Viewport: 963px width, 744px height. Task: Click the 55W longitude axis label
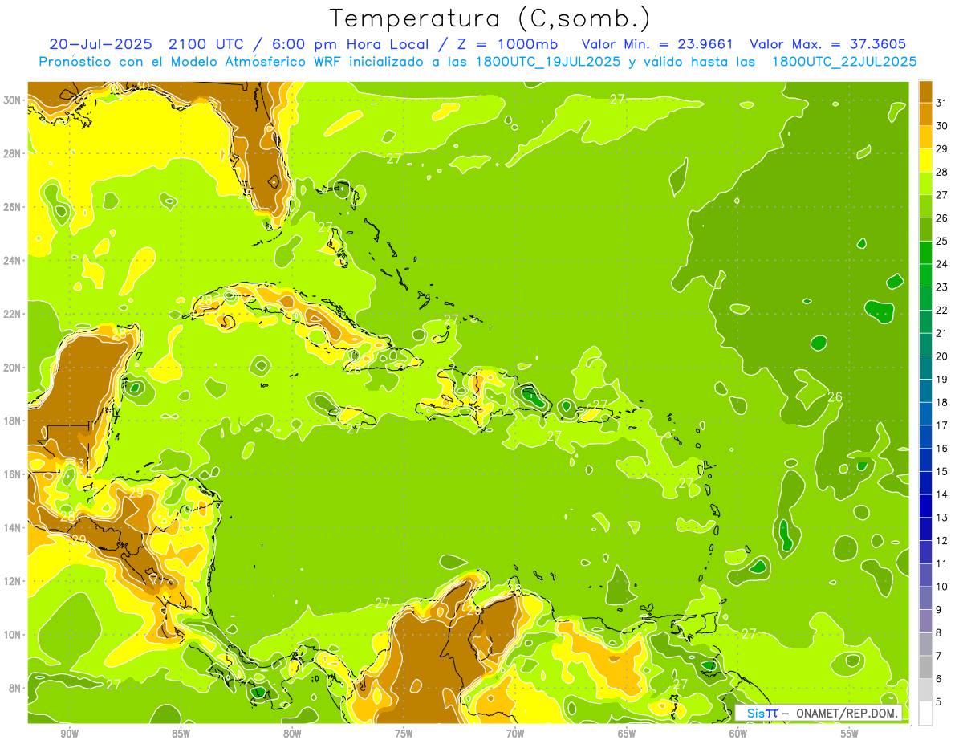tap(850, 734)
